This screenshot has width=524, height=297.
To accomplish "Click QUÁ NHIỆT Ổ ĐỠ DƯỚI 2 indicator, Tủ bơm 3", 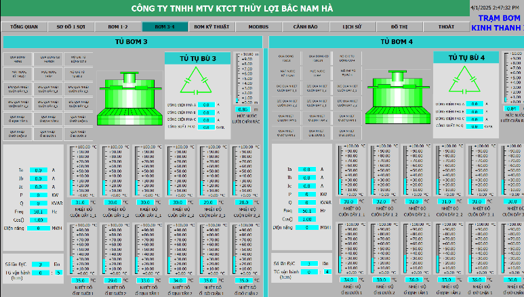I will coord(79,134).
